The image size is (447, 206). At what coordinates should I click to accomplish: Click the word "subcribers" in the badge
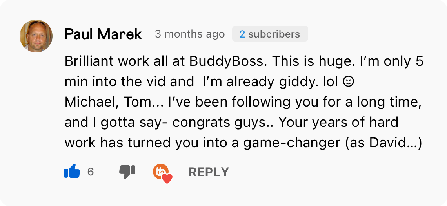[x=274, y=34]
